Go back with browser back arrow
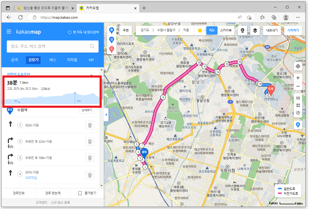This screenshot has width=309, height=209. tap(9, 17)
